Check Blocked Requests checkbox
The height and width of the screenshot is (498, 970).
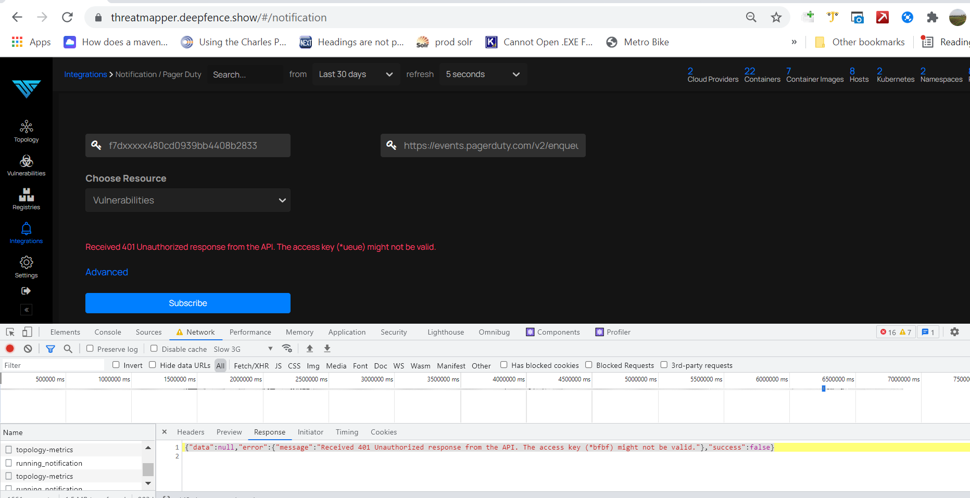[x=588, y=365]
